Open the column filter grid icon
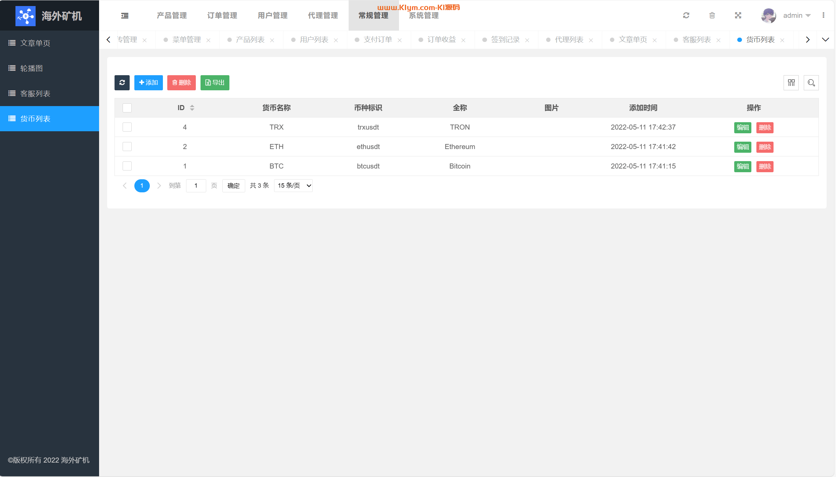 click(x=791, y=83)
